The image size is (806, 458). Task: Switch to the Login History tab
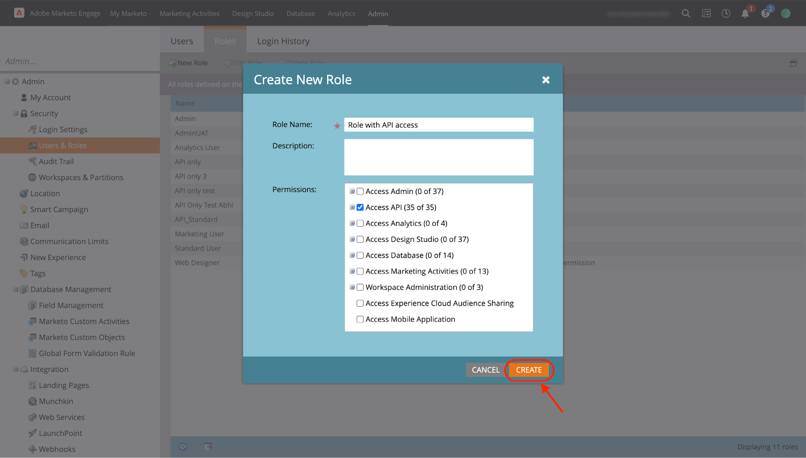click(x=283, y=41)
